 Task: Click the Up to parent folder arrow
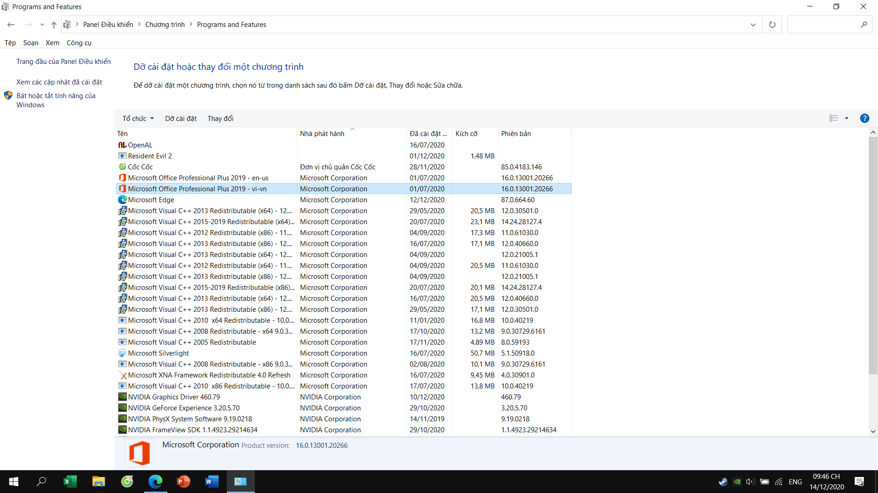point(54,25)
